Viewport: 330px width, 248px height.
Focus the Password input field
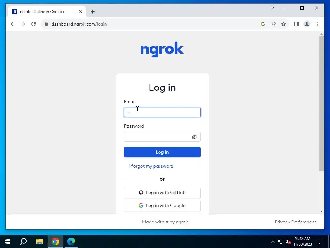coord(162,137)
